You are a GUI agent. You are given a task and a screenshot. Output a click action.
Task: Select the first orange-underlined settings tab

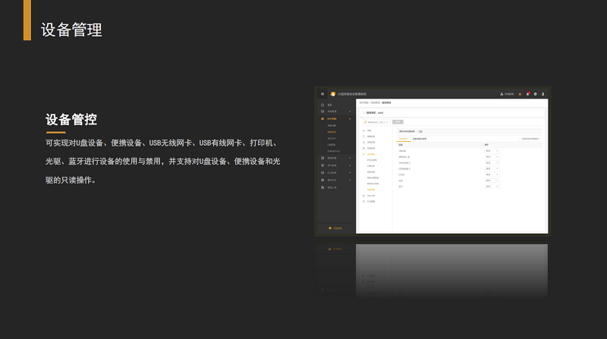(403, 139)
